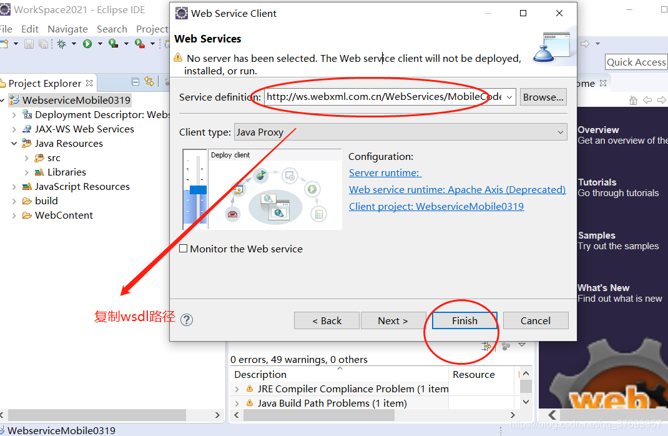Screen dimensions: 668x436
Task: Open dropdown next to Run play icon
Action: point(100,44)
